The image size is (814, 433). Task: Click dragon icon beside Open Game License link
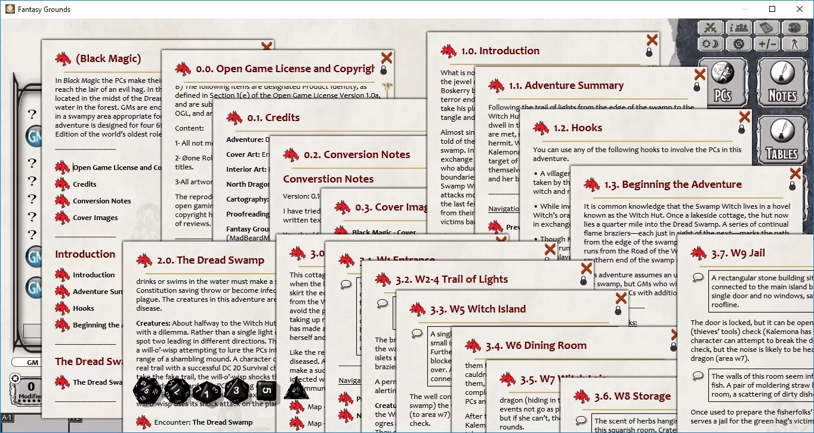point(63,168)
